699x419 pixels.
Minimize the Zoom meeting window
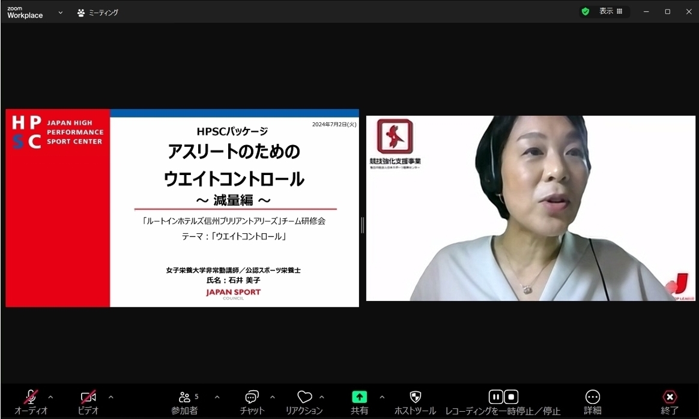coord(646,11)
